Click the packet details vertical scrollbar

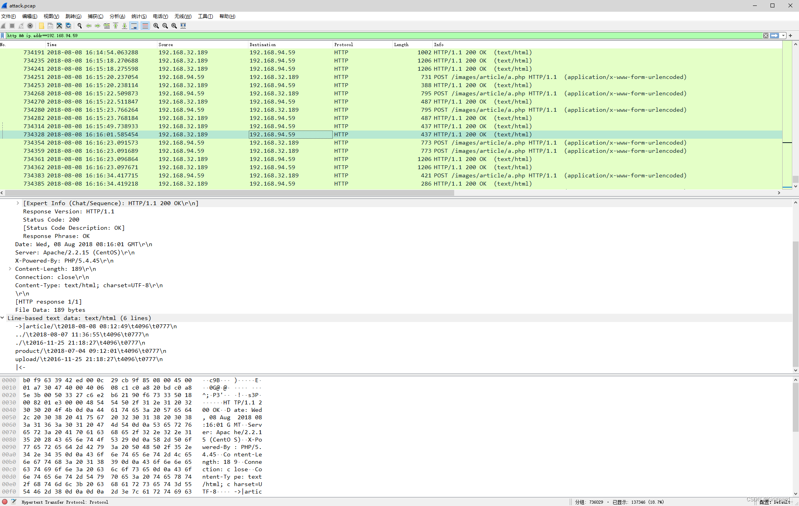click(795, 304)
